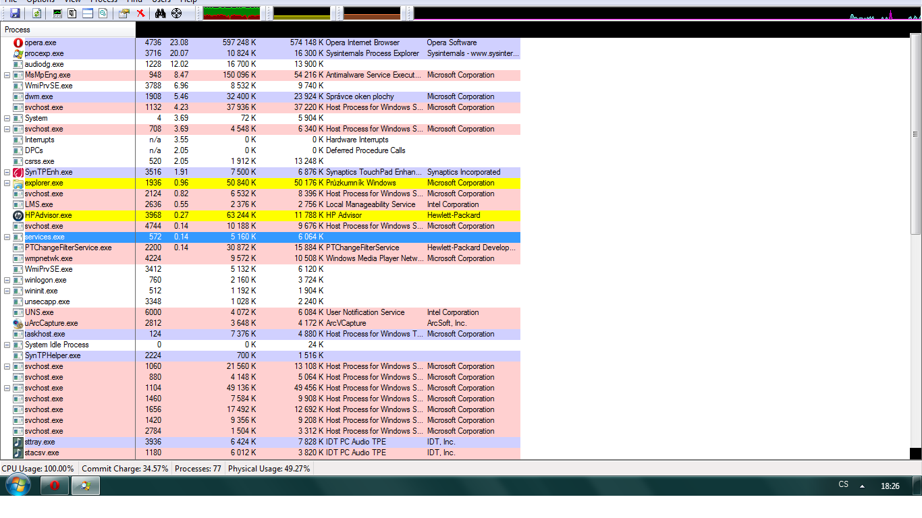Collapse the wininit.exe tree node
This screenshot has height=518, width=922.
tap(7, 291)
